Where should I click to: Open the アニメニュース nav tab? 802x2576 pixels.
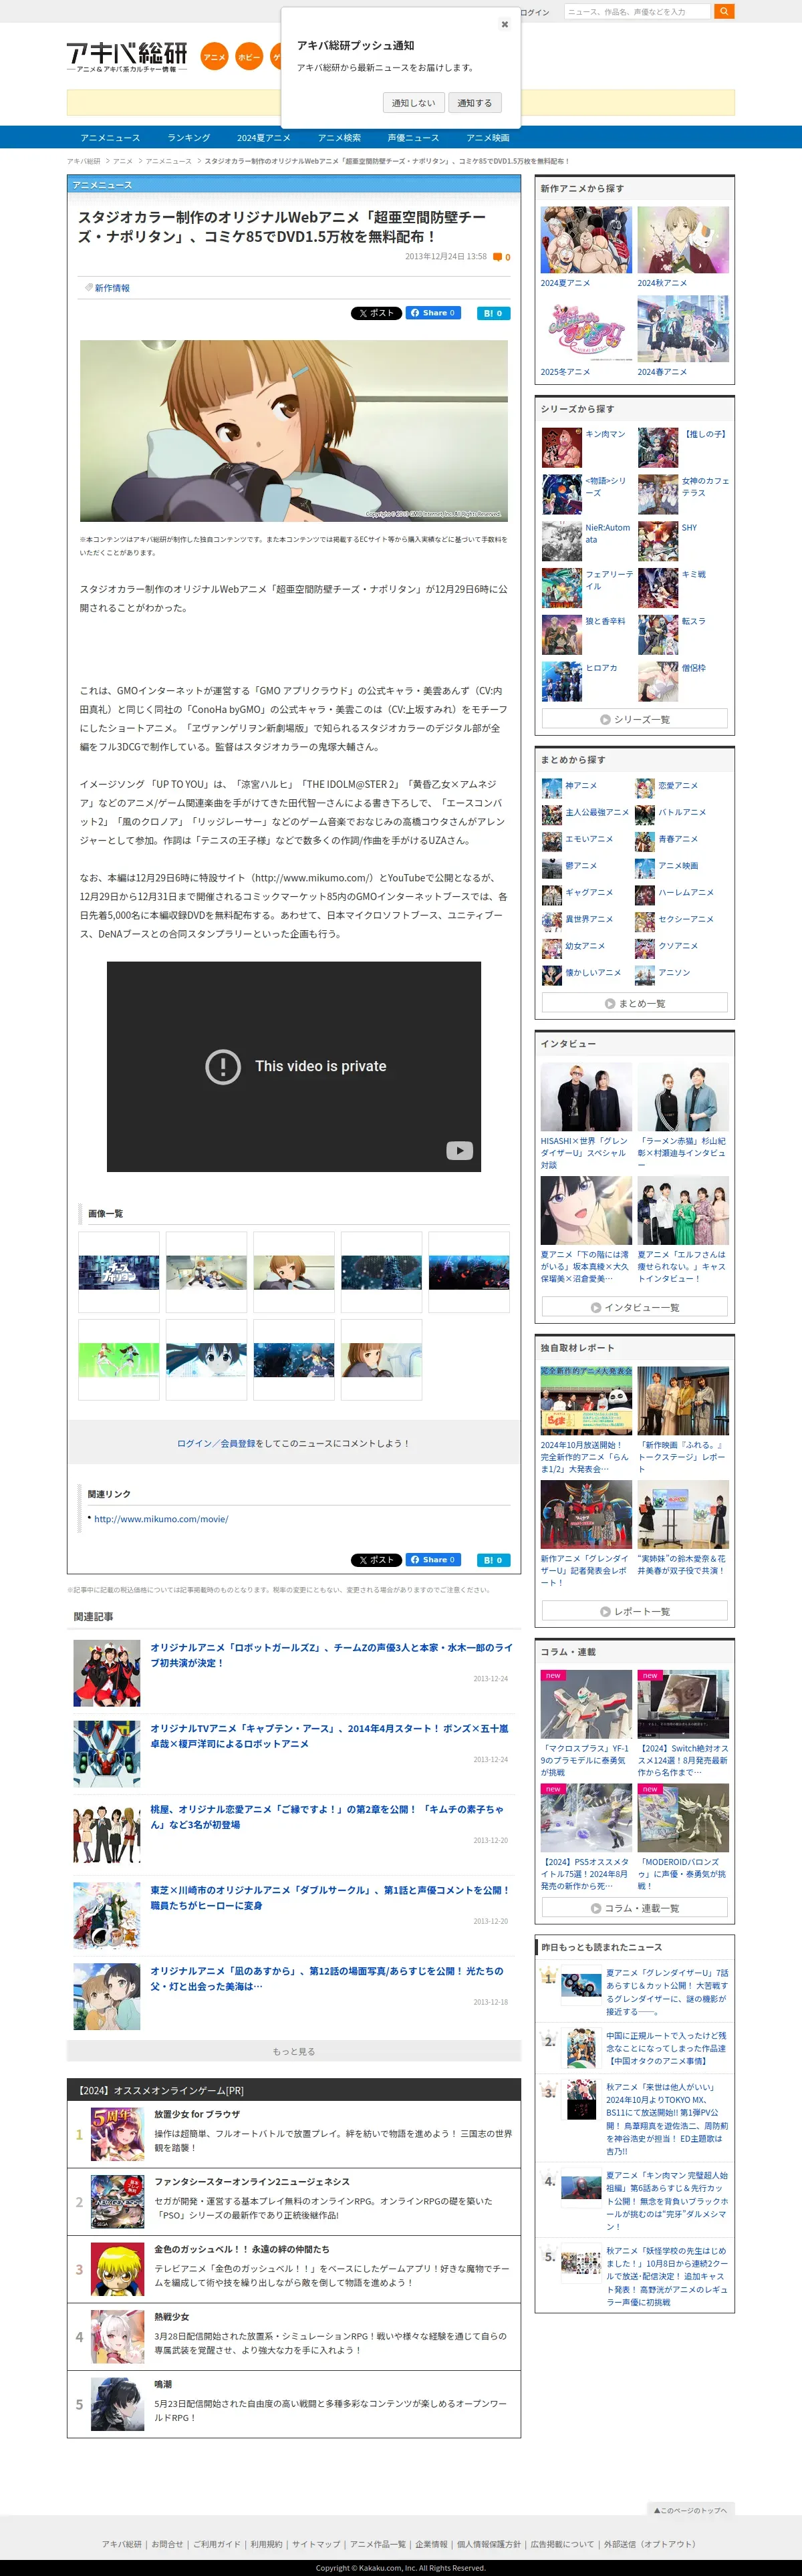(x=110, y=138)
